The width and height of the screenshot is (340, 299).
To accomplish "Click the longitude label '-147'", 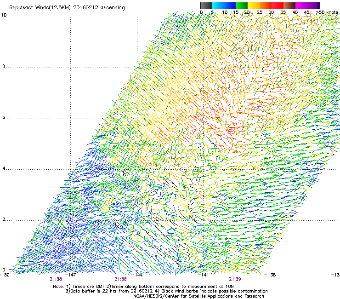I will [x=71, y=275].
